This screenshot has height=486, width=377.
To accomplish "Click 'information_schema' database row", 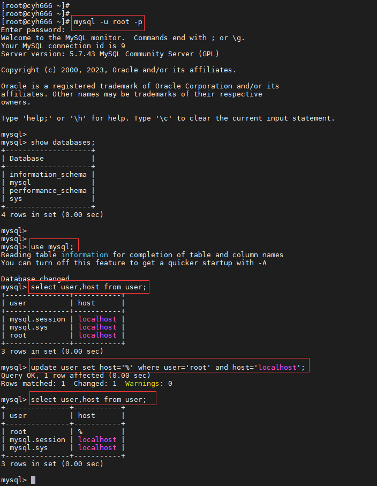I will pyautogui.click(x=48, y=175).
